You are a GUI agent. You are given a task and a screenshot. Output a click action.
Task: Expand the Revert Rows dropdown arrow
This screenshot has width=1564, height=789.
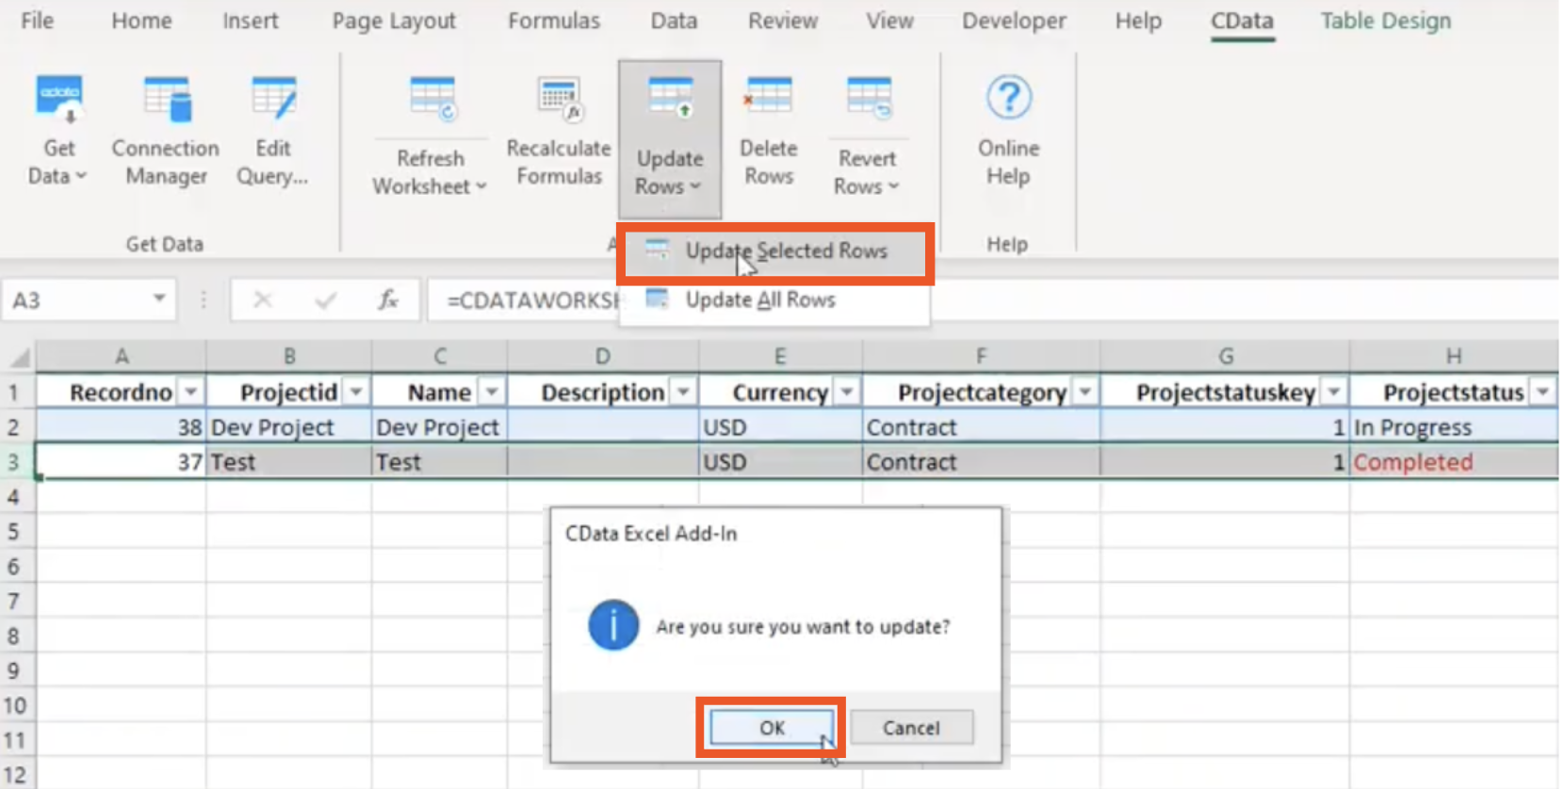[893, 186]
